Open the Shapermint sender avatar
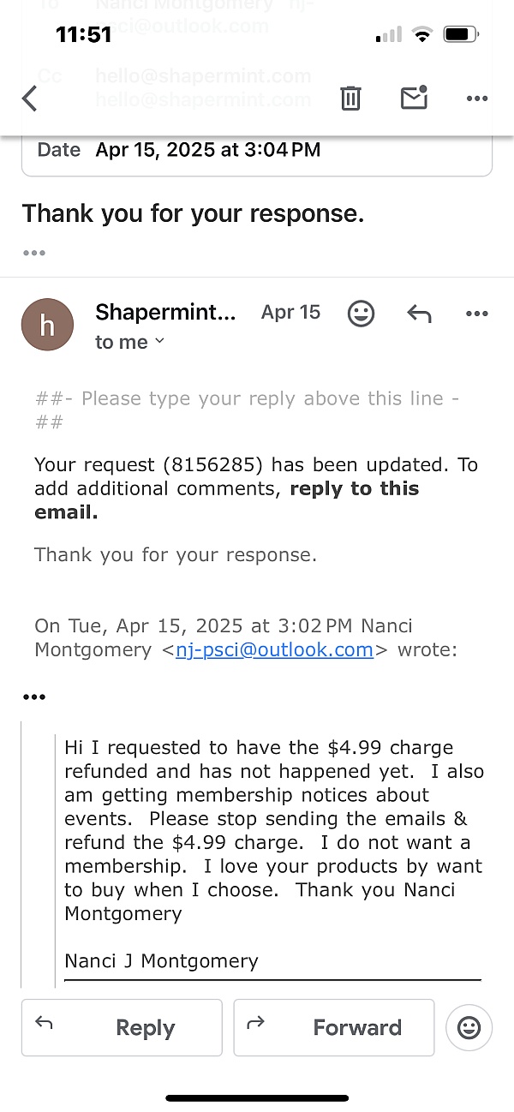Viewport: 514px width, 1112px height. (x=47, y=324)
